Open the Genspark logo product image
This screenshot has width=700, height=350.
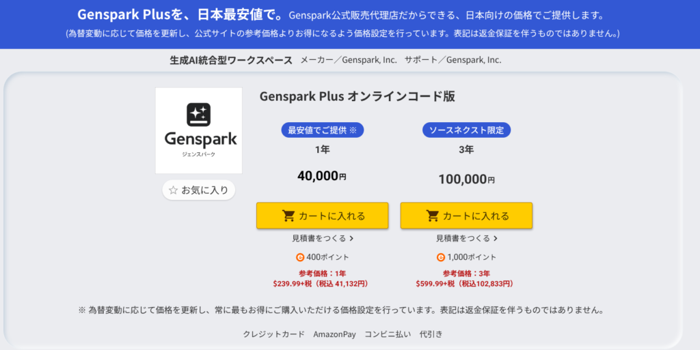click(199, 130)
